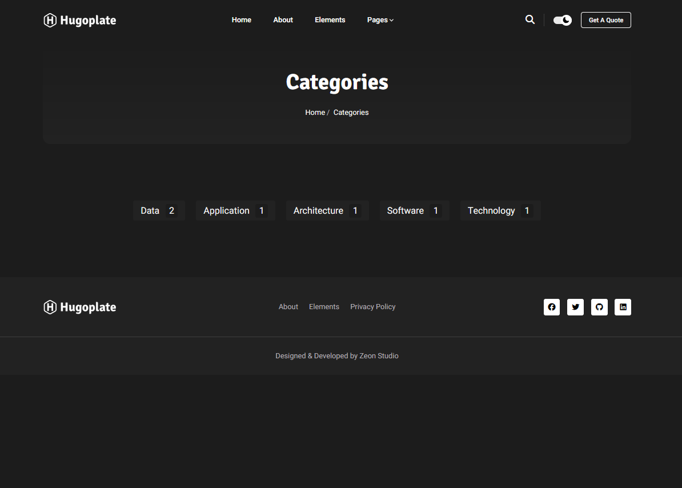
Task: Open the Architecture category tag
Action: [x=327, y=211]
